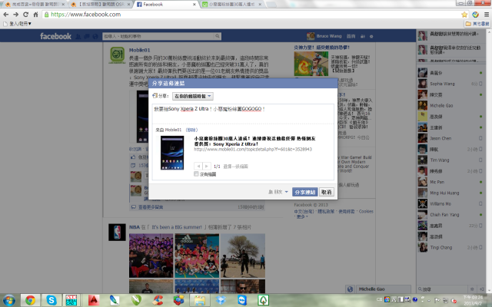492x307 pixels.
Task: Click the search magnifier icon in Facebook search box
Action: pyautogui.click(x=217, y=36)
